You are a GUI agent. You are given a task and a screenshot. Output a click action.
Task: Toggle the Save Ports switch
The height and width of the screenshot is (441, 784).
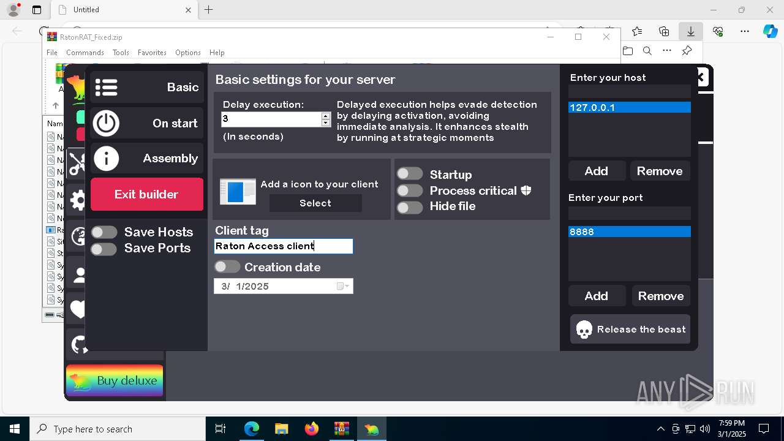click(104, 249)
